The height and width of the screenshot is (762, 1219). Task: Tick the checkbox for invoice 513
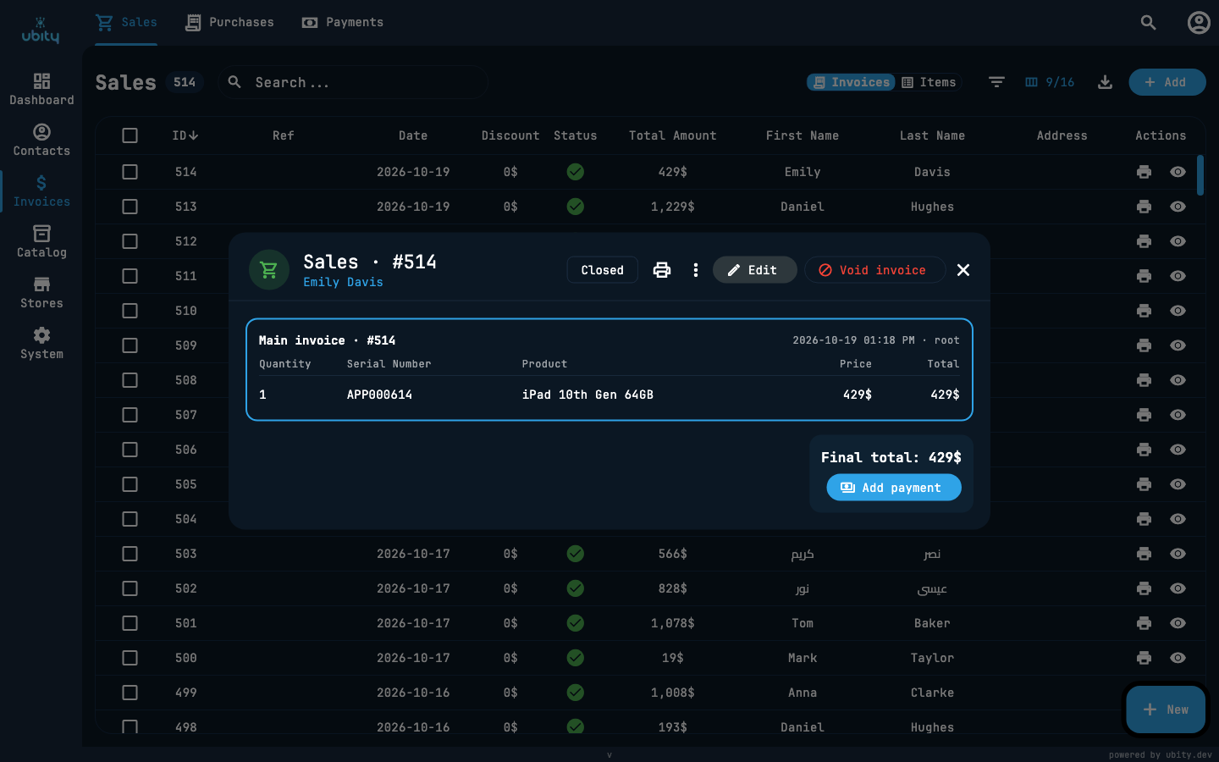coord(130,207)
